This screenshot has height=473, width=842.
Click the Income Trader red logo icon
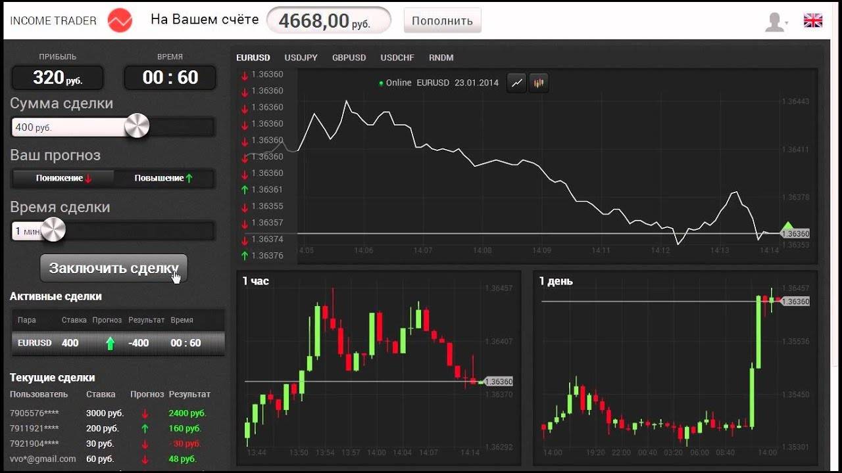[120, 20]
